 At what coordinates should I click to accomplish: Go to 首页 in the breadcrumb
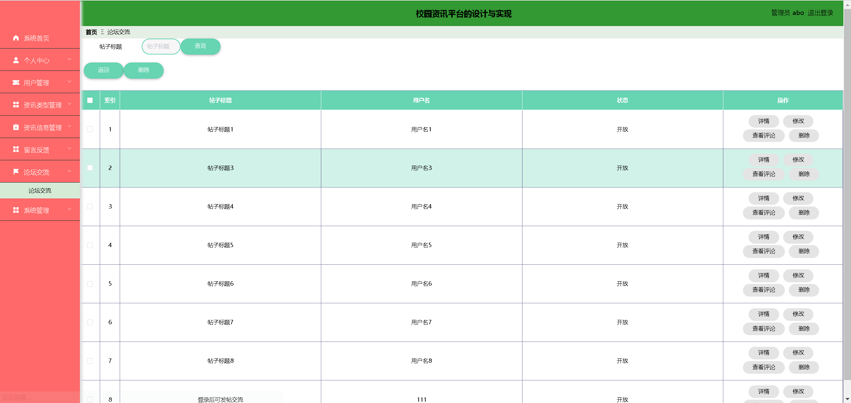(91, 32)
